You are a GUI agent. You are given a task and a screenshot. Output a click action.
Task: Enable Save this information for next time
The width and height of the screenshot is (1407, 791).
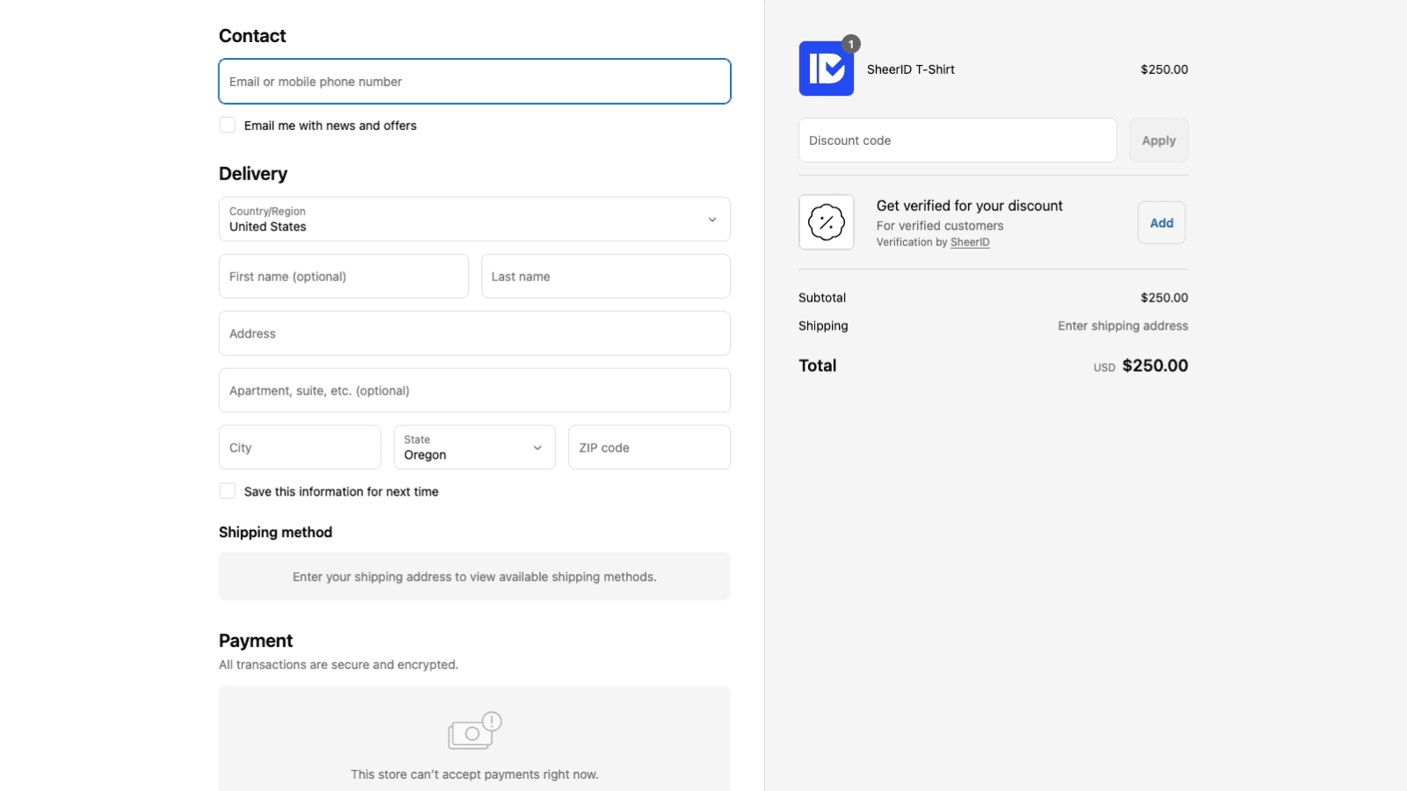(x=228, y=490)
